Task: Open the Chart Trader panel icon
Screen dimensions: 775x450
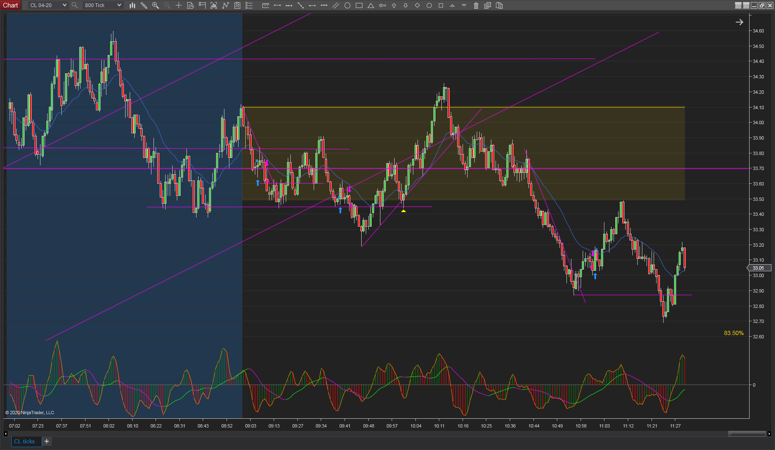Action: [x=202, y=5]
